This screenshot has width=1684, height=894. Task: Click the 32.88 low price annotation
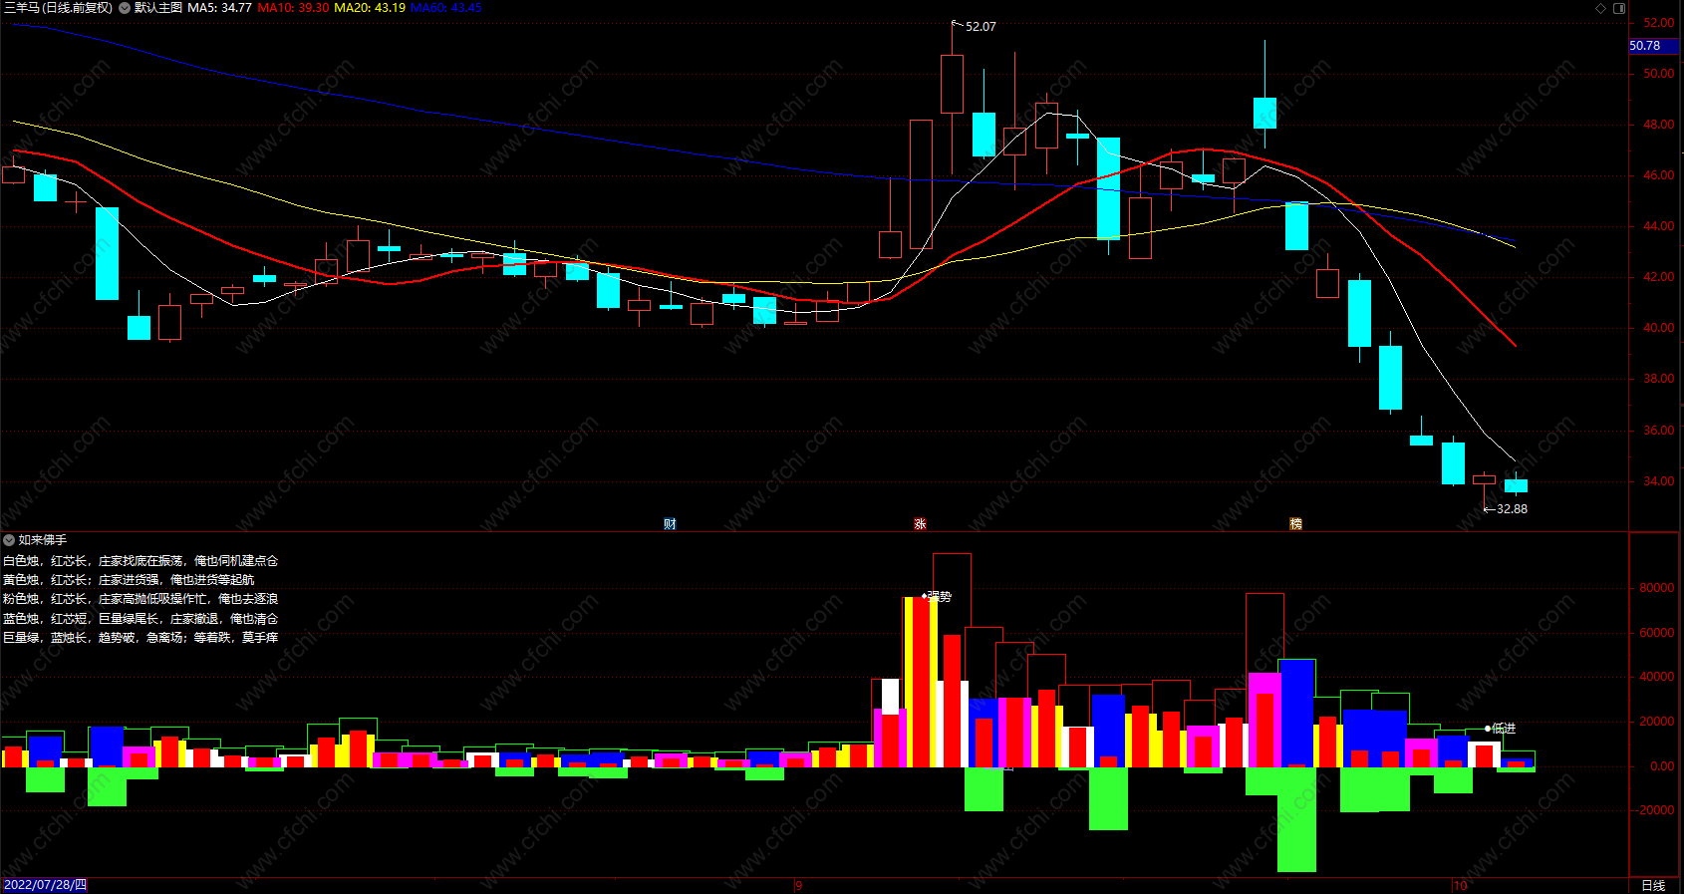(x=1512, y=509)
